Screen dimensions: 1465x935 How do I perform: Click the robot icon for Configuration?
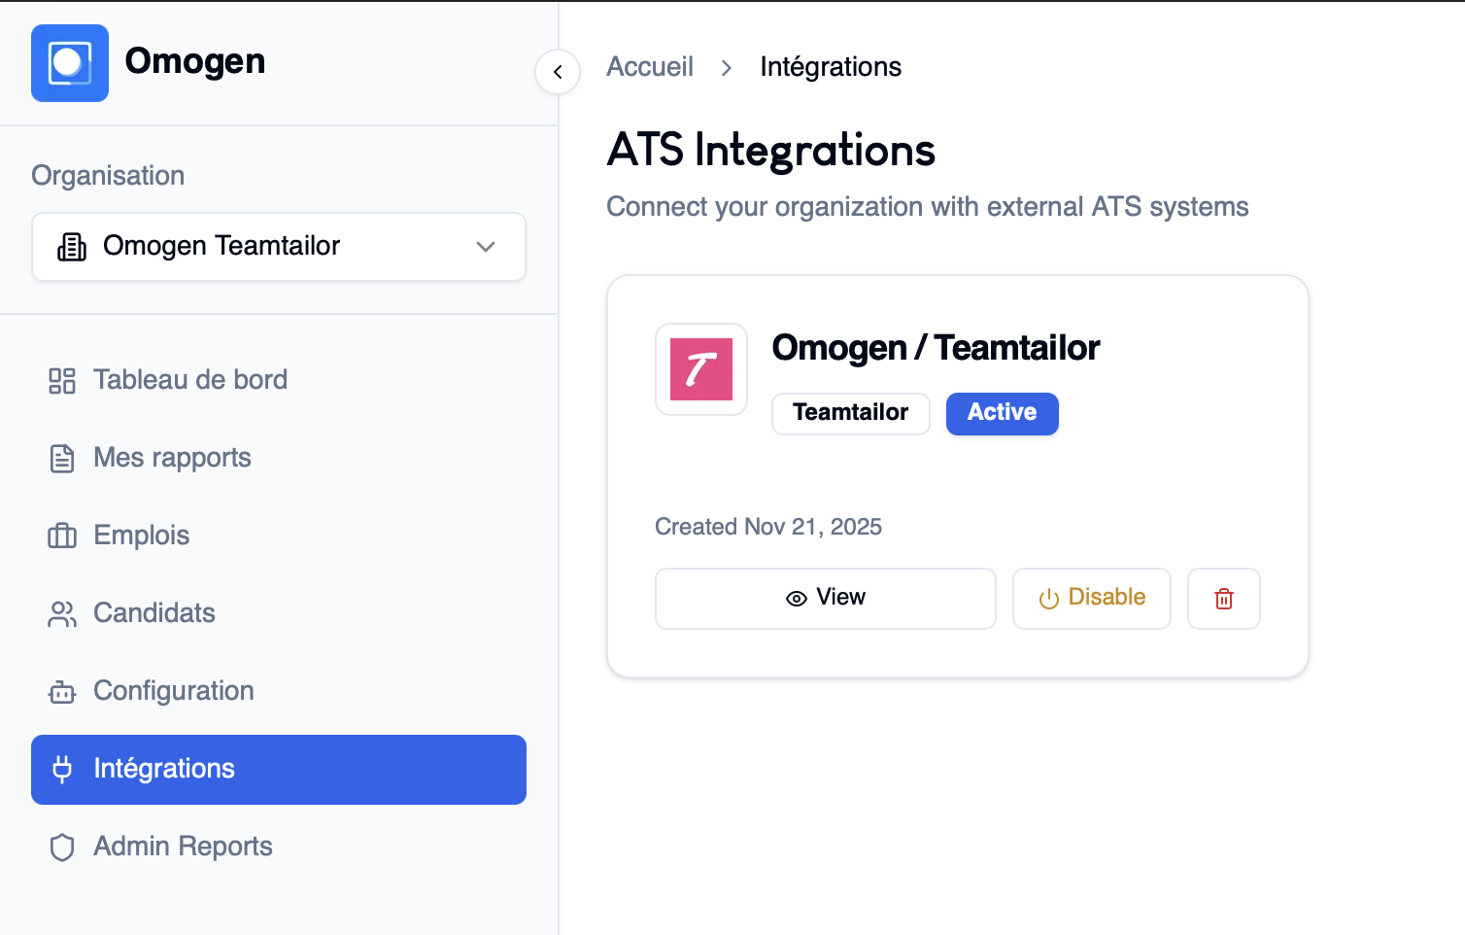coord(62,692)
